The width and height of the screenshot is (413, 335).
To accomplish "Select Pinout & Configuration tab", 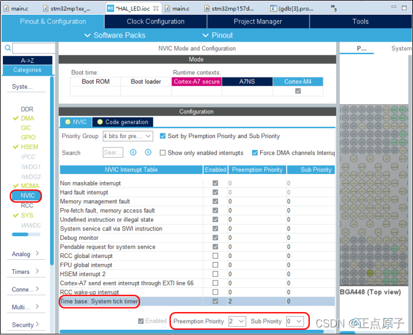I will (53, 21).
